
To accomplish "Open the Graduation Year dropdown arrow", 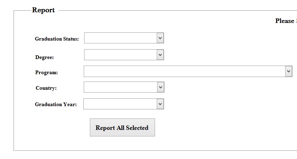I will coord(160,104).
